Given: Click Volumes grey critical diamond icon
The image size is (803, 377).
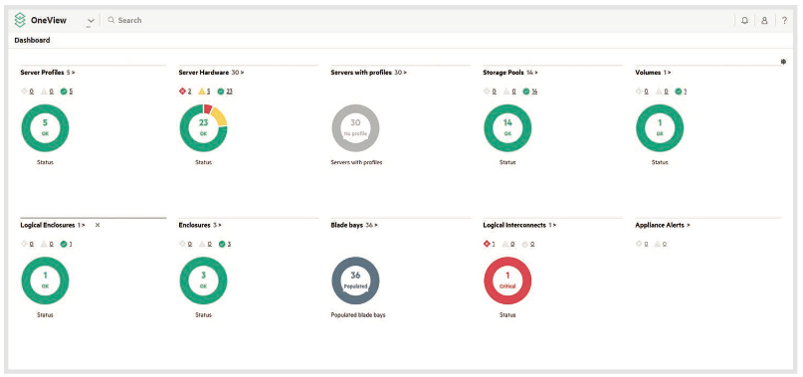Looking at the screenshot, I should tap(639, 92).
